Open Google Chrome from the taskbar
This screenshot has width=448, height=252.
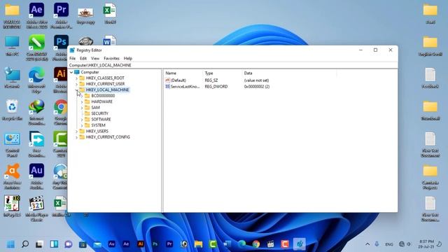point(256,244)
